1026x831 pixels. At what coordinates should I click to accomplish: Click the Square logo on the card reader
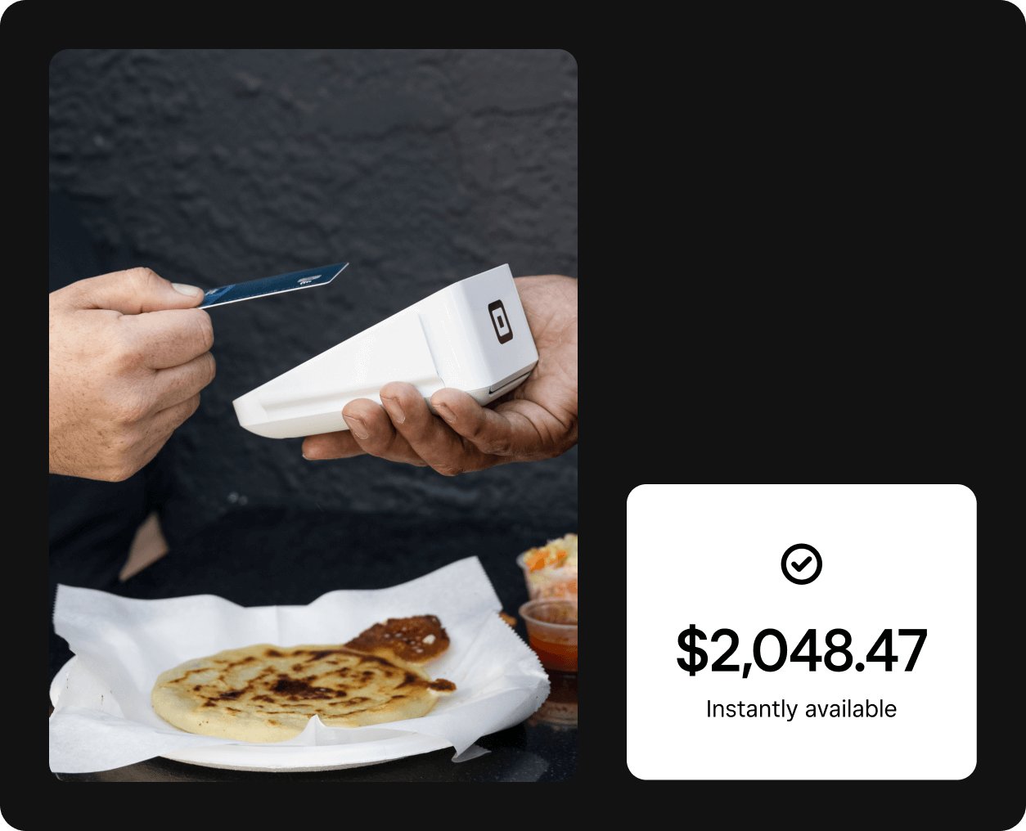point(500,321)
